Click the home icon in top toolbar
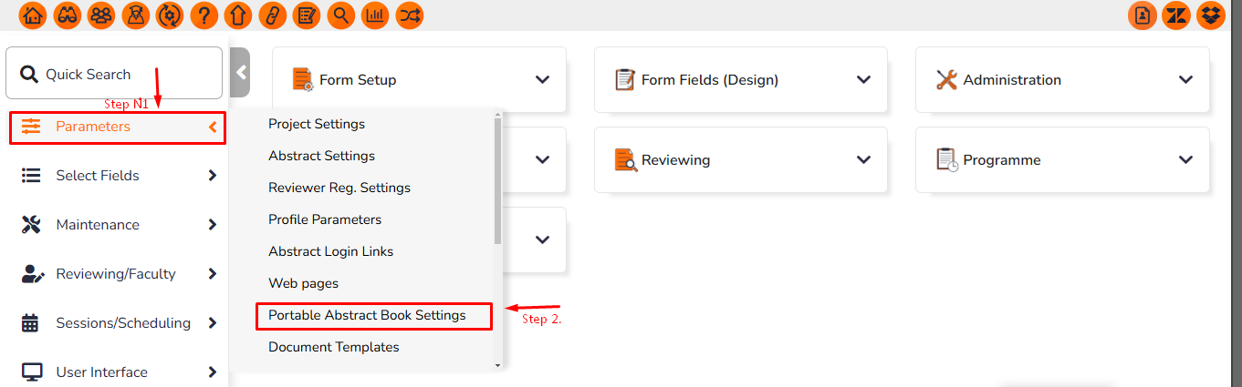 tap(32, 15)
